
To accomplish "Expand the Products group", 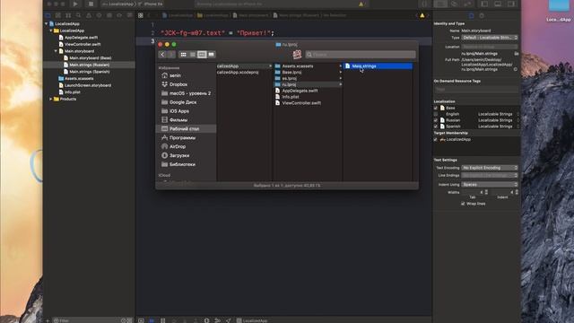I will [x=51, y=99].
